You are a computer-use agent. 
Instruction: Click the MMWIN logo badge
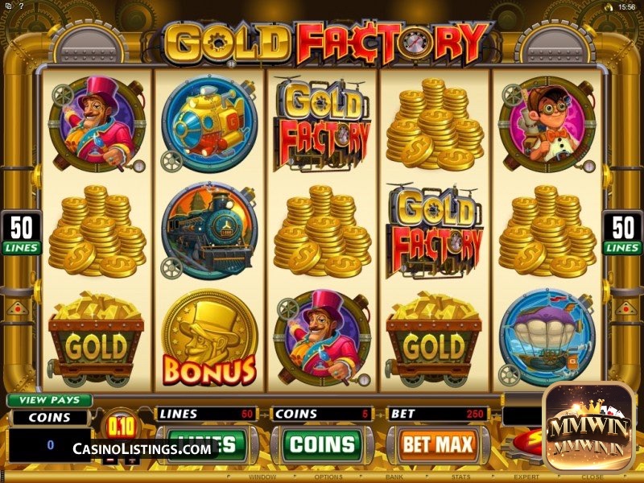pos(589,426)
